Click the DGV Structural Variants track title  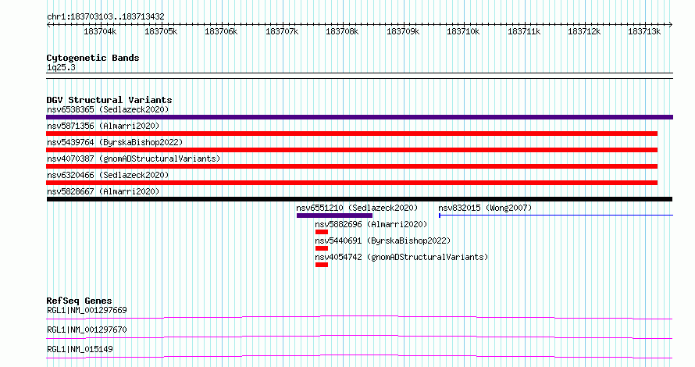click(109, 100)
